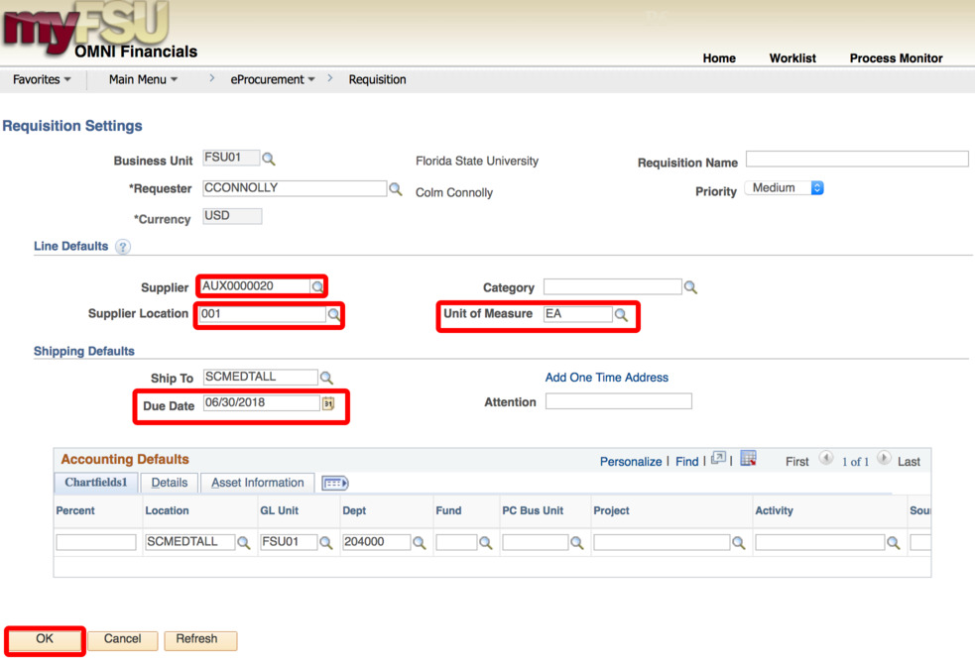Click the Attention input field
The image size is (975, 662).
click(x=619, y=401)
